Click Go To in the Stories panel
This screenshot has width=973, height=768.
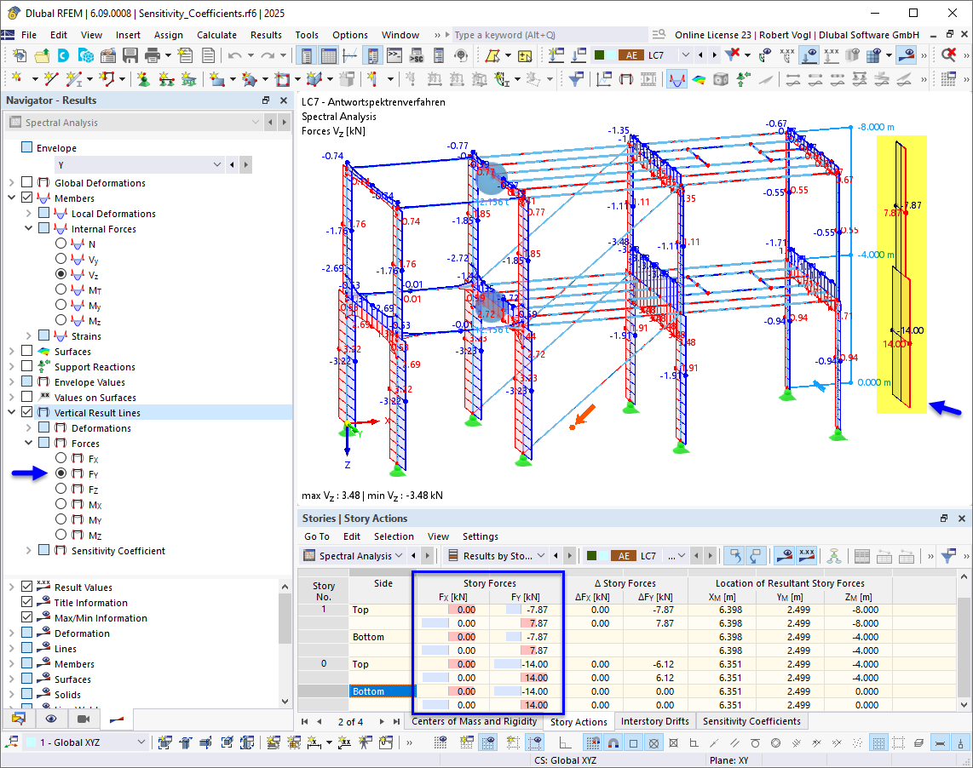pyautogui.click(x=316, y=536)
